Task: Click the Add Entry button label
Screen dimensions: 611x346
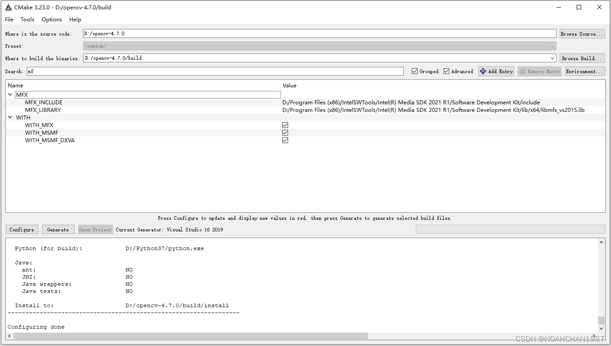Action: (x=500, y=71)
